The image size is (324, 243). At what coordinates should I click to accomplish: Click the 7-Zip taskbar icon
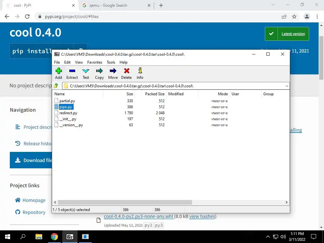(x=70, y=237)
